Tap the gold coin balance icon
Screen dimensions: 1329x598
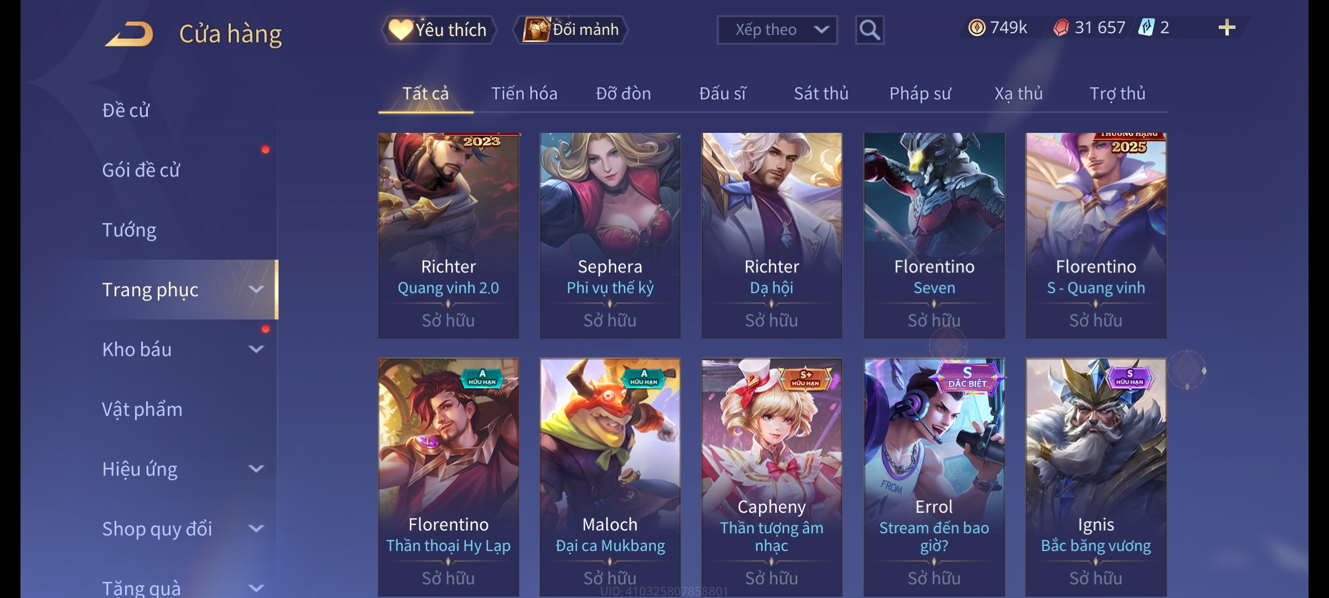coord(977,28)
